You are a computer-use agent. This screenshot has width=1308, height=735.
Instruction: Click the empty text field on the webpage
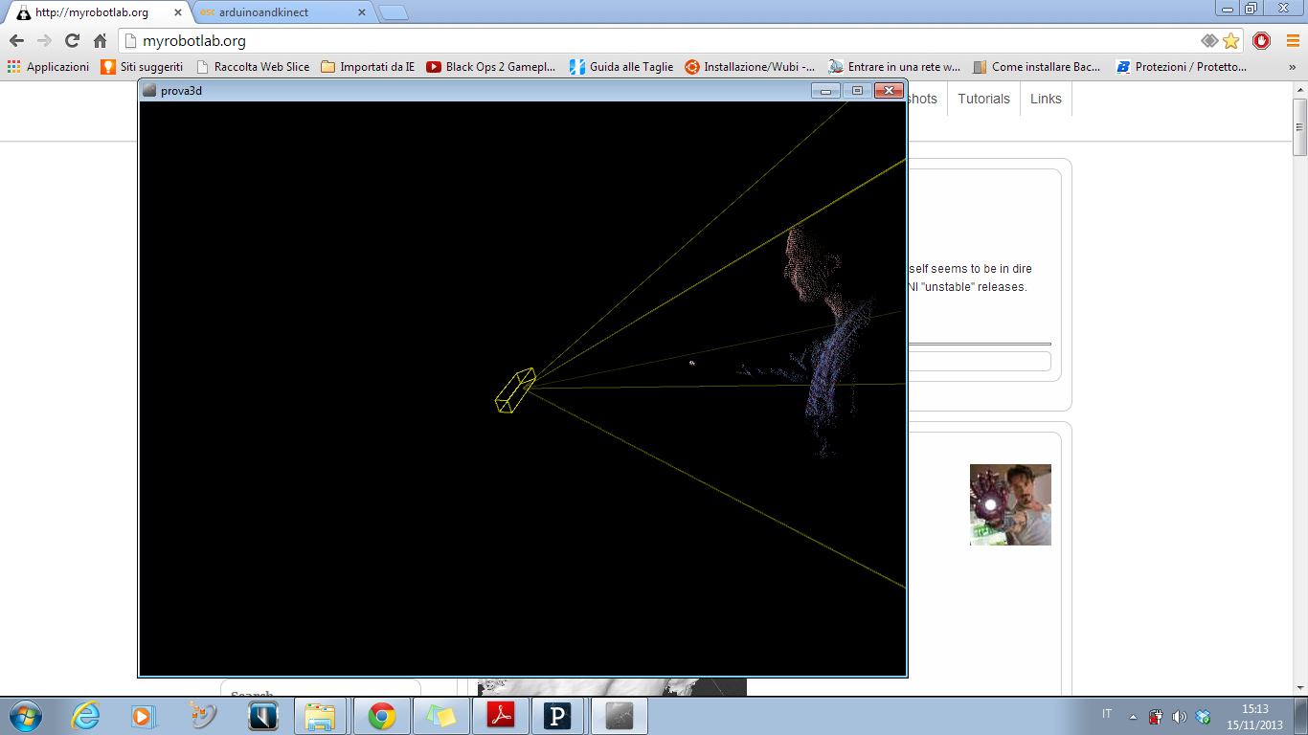point(979,361)
